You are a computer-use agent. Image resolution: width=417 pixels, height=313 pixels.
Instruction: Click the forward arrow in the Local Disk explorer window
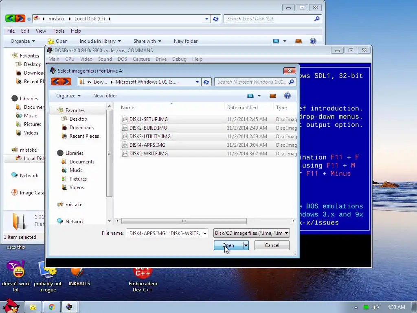(x=20, y=18)
